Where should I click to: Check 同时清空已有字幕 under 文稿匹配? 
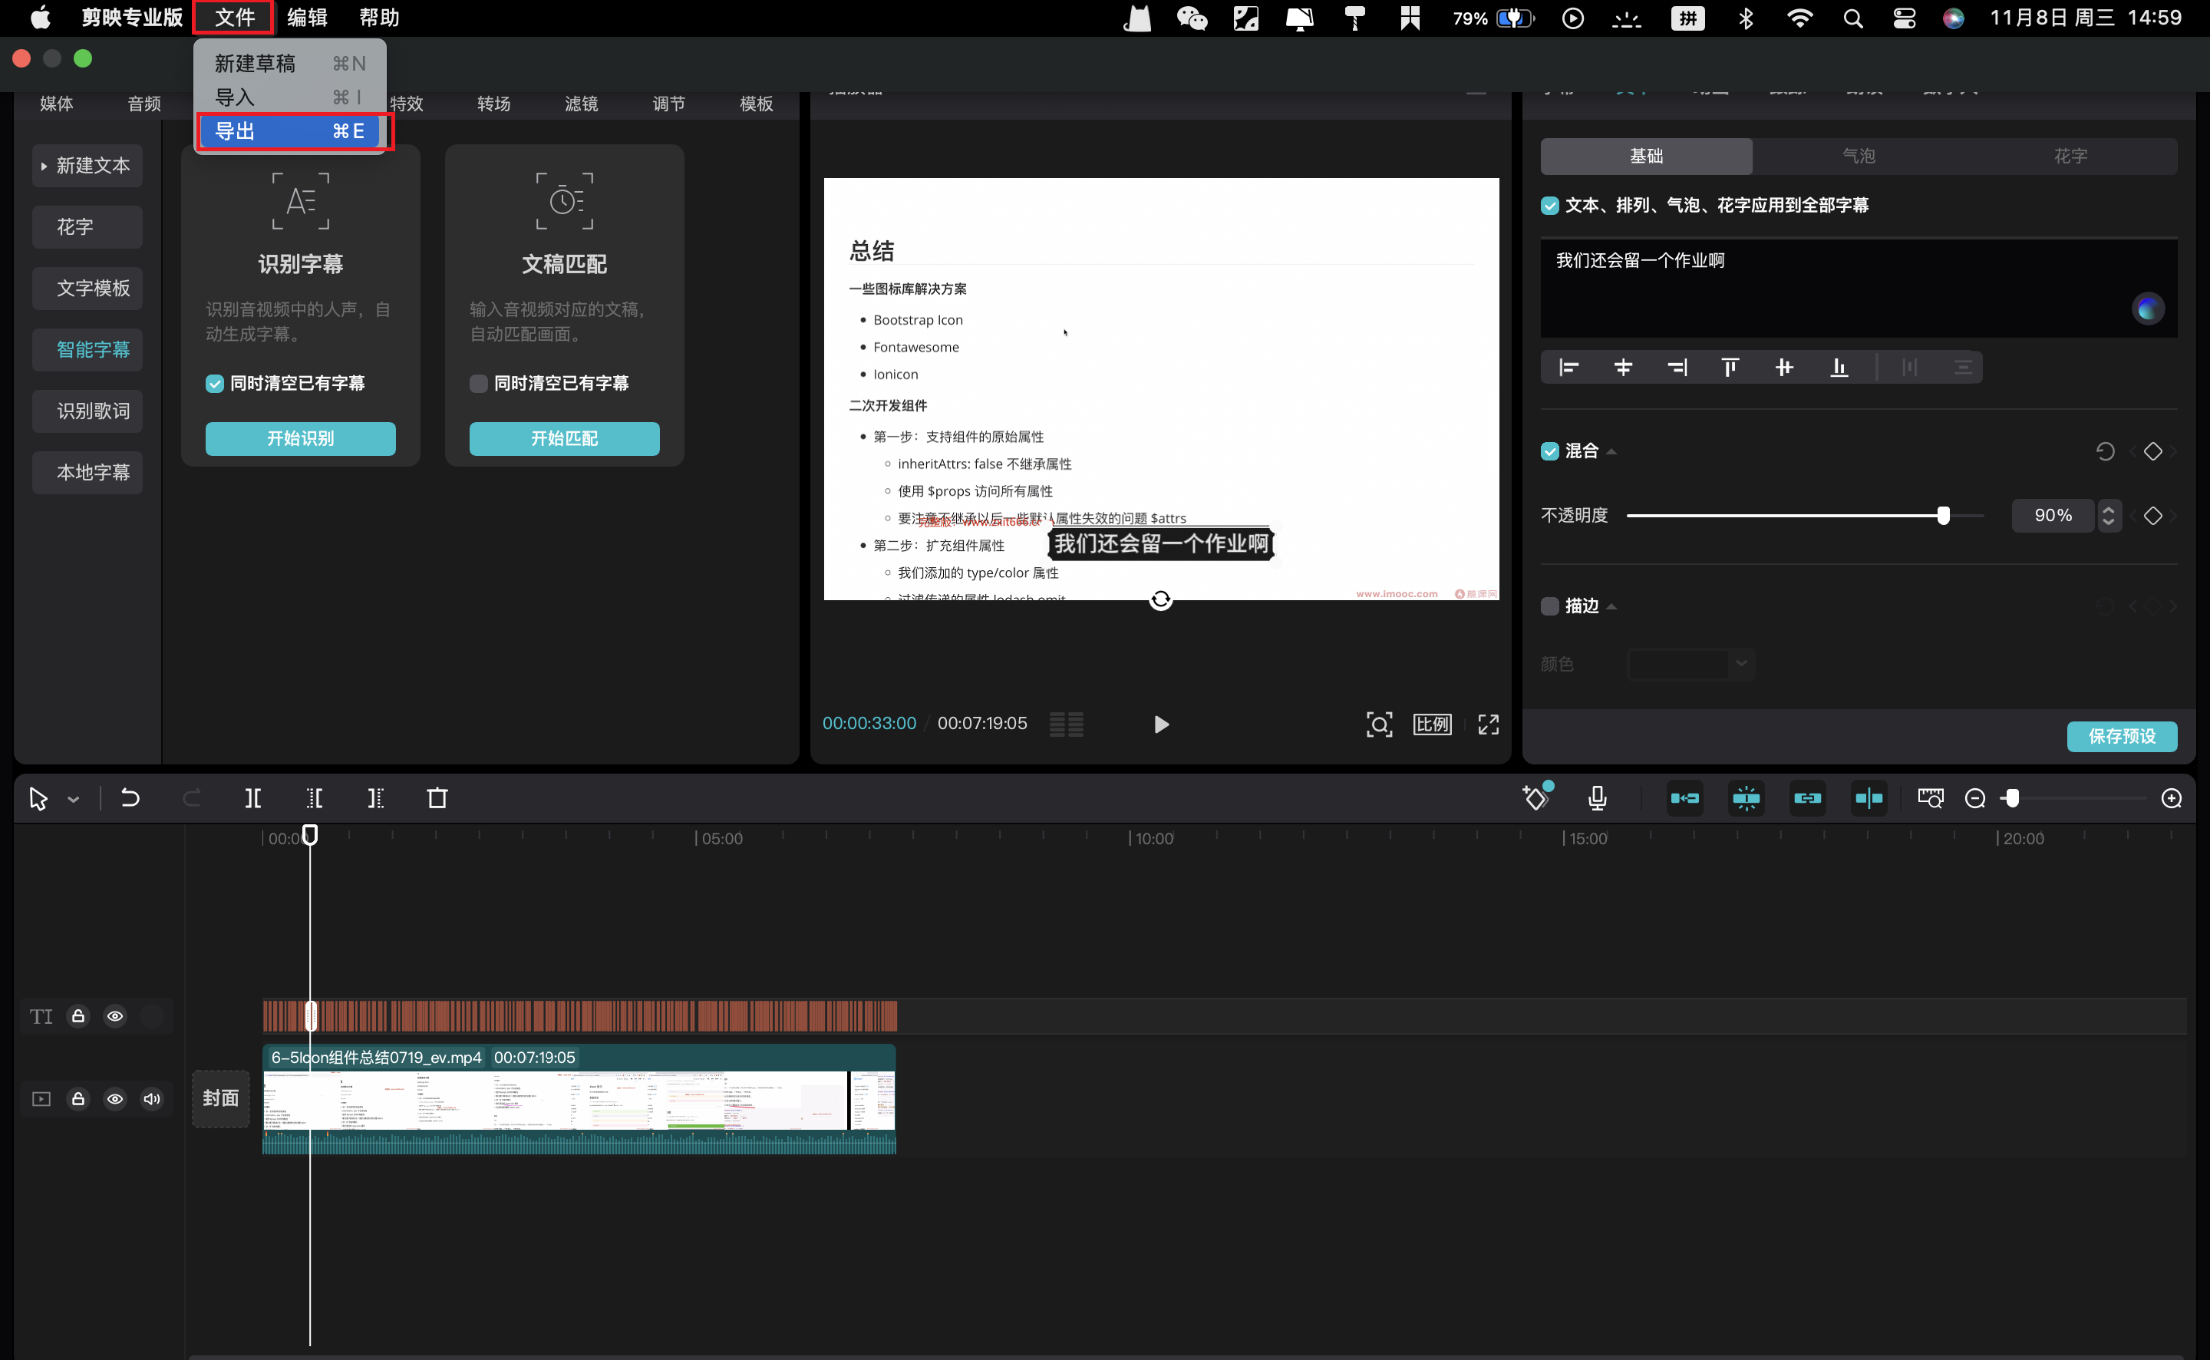point(478,383)
